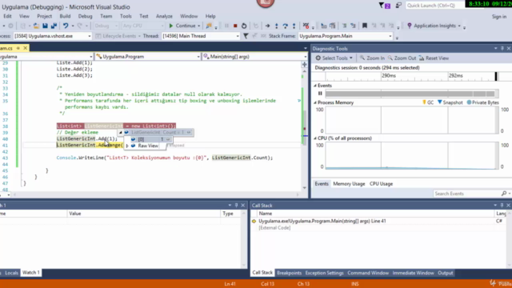Click Zoom Out in Diagnostic Tools
The image size is (512, 288).
(x=402, y=58)
